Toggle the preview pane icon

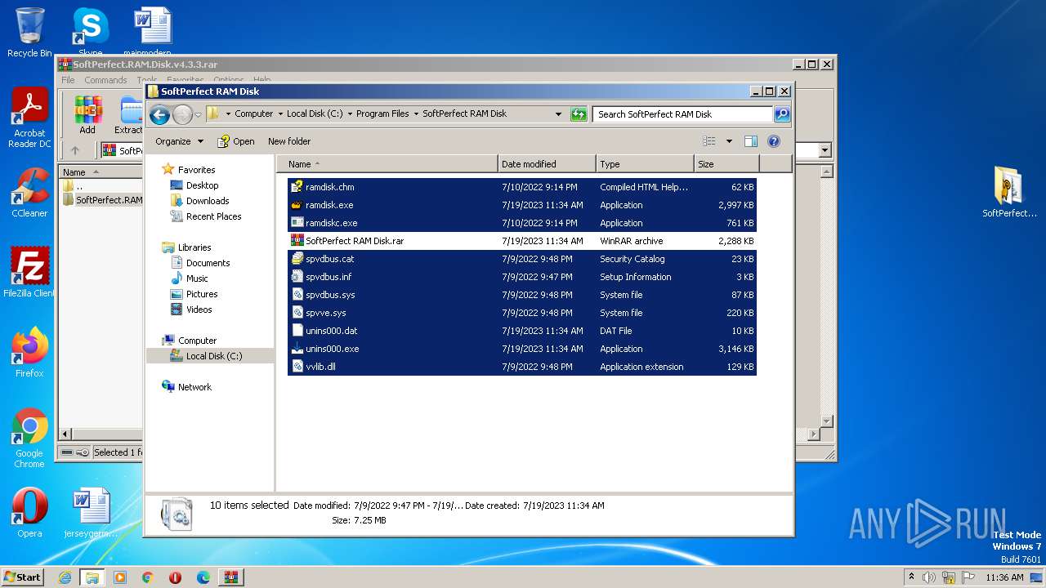(750, 141)
